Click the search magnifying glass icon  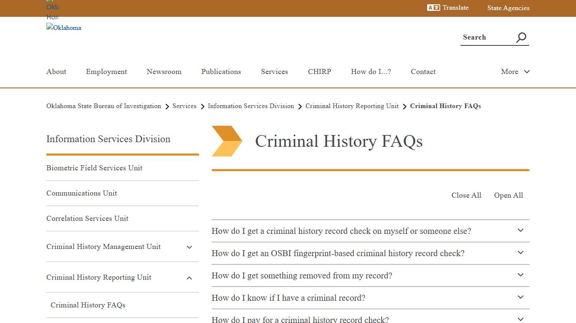pos(521,37)
